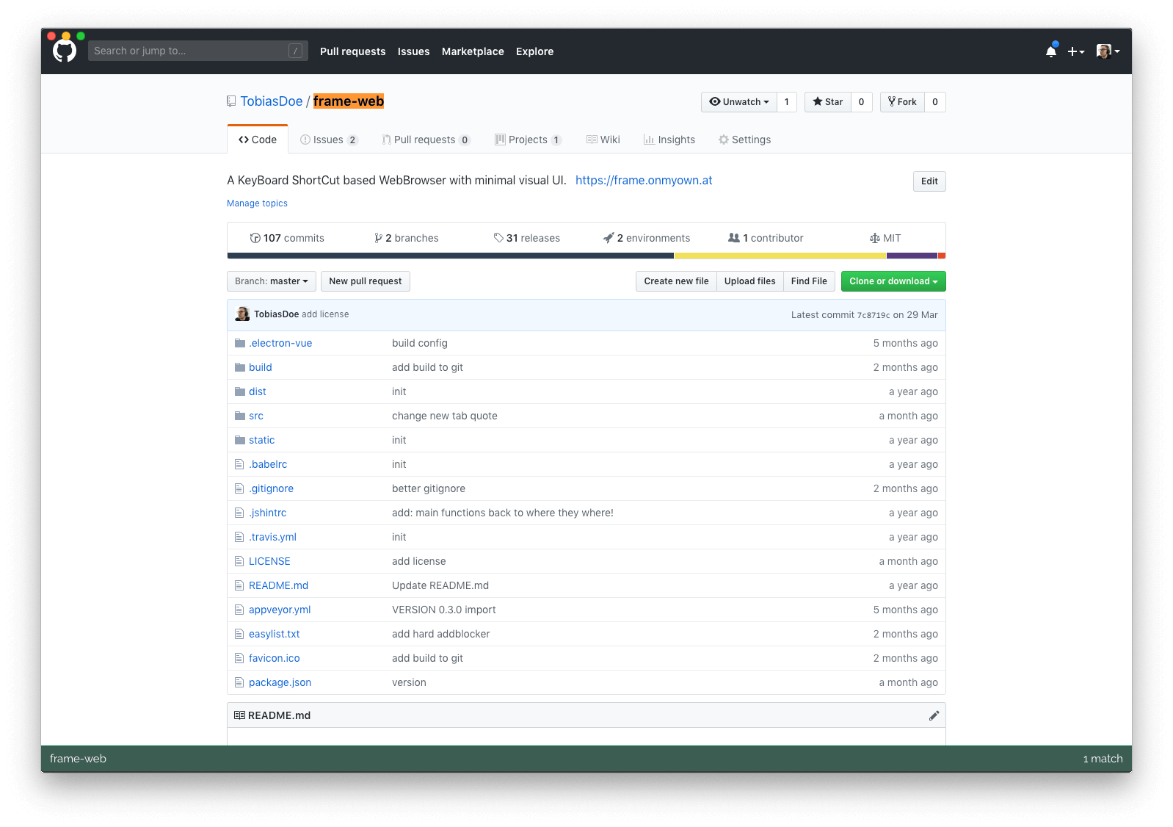Image resolution: width=1173 pixels, height=827 pixels.
Task: Open the 31 releases tag link
Action: point(526,238)
